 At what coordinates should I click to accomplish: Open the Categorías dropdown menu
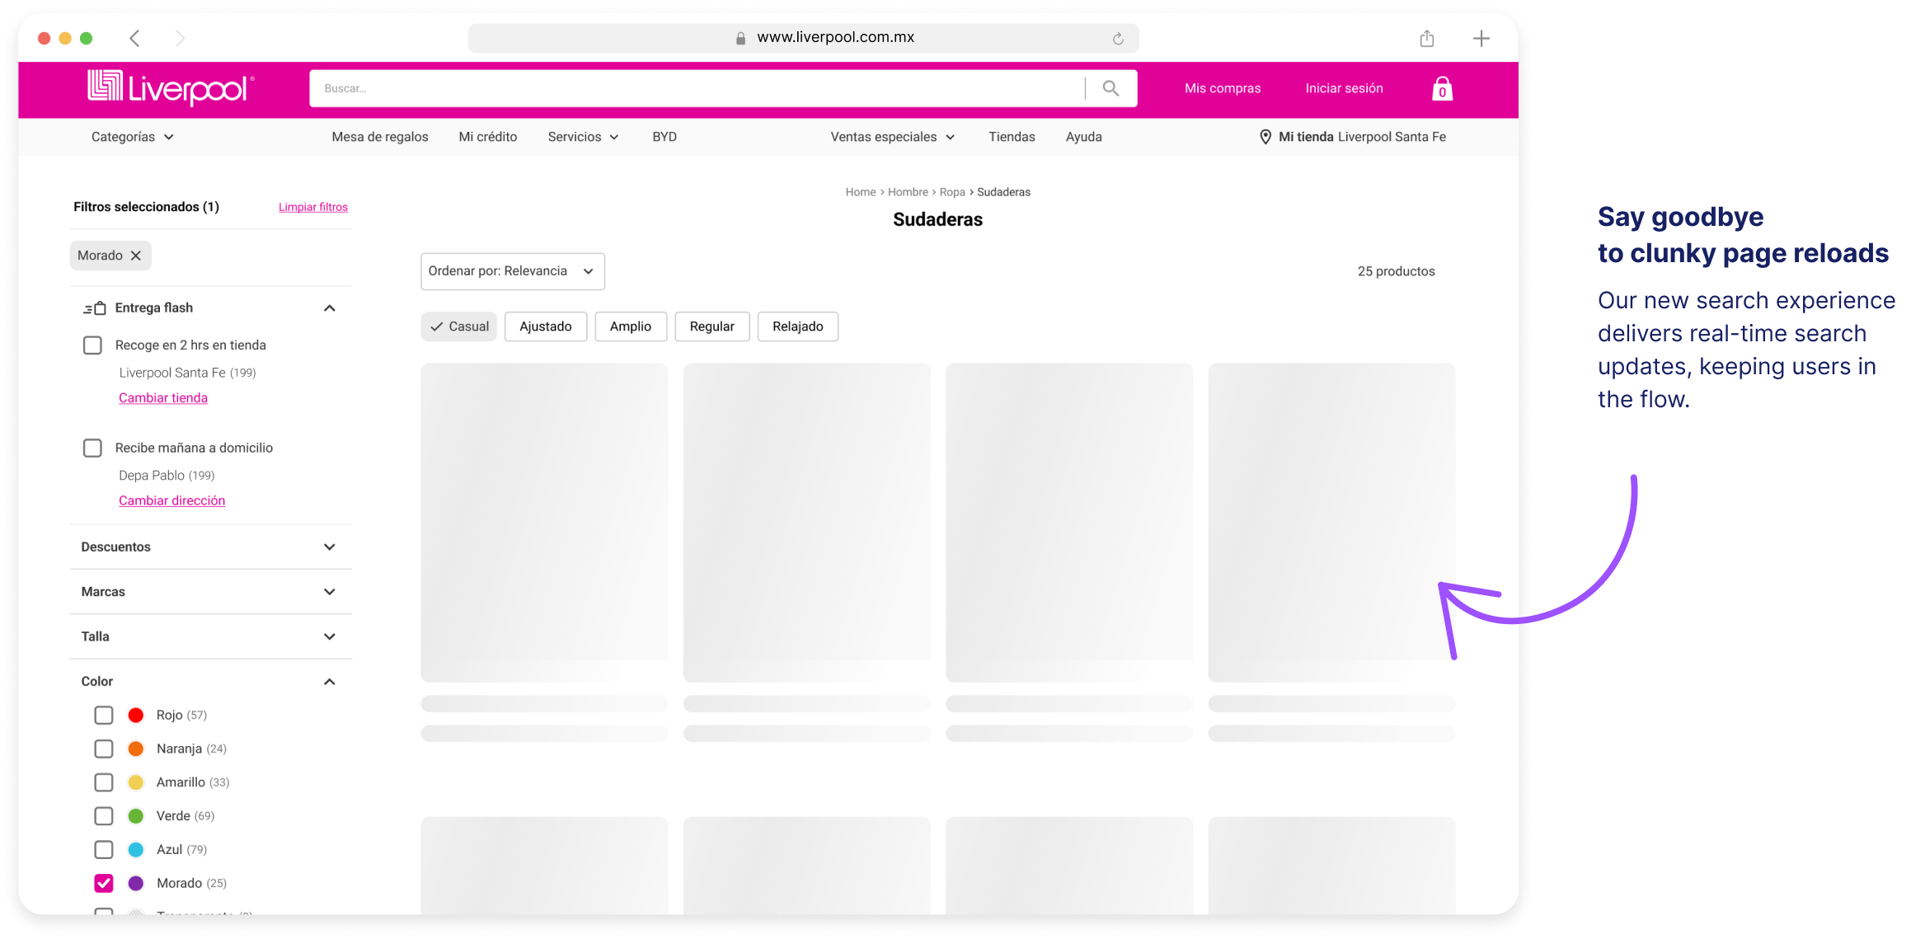tap(132, 137)
